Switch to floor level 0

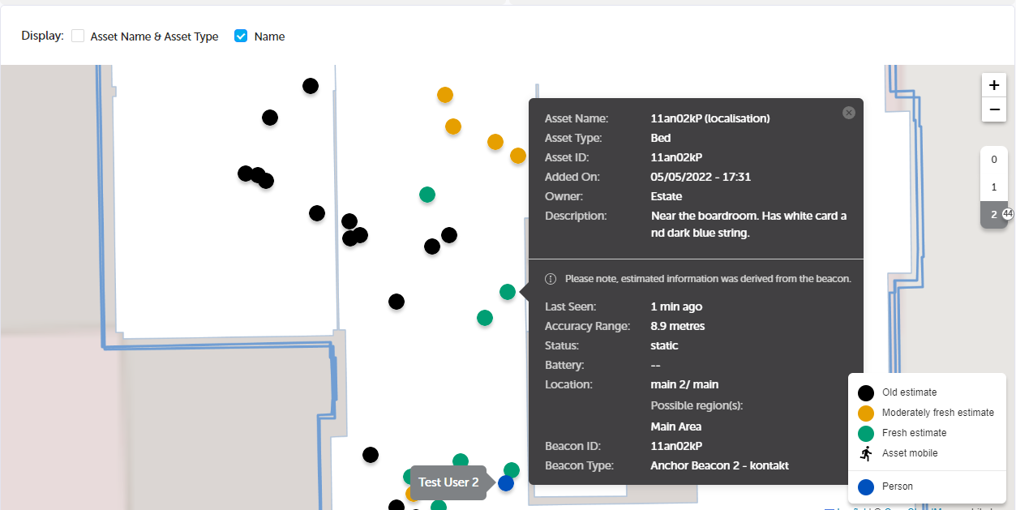click(x=994, y=160)
